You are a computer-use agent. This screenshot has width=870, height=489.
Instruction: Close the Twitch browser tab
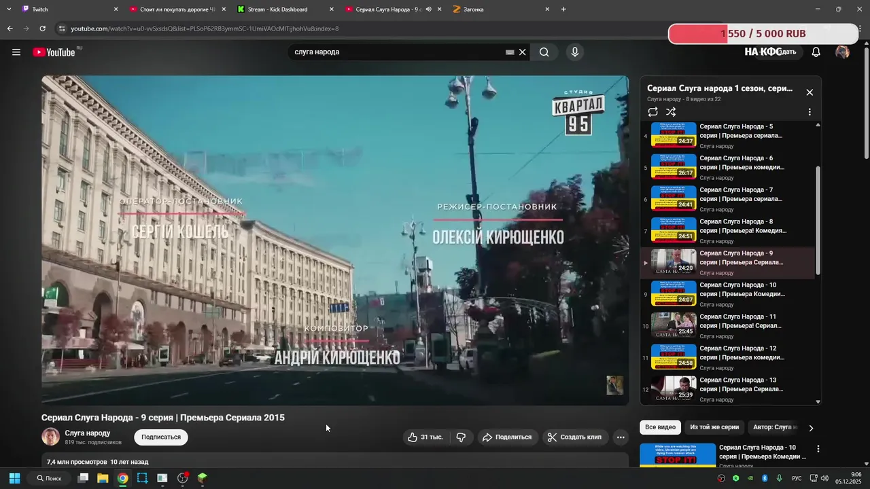(x=116, y=10)
